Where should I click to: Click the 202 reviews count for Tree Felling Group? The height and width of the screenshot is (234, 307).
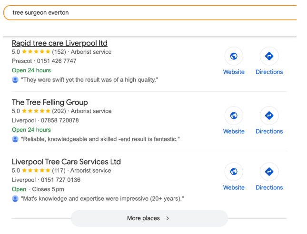pos(59,111)
